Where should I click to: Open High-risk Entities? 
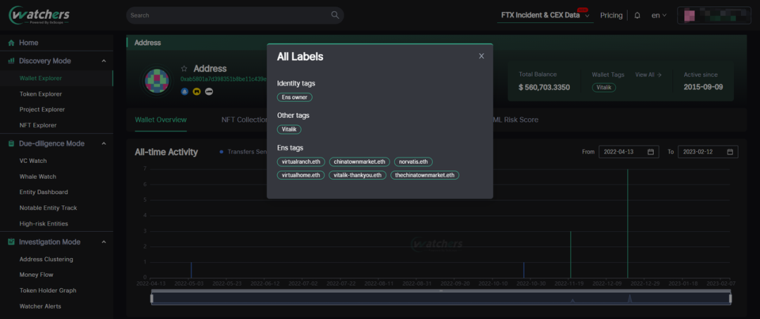(44, 223)
